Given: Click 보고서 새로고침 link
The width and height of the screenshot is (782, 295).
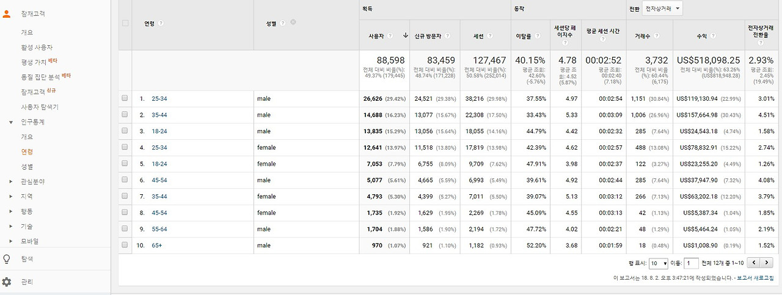Looking at the screenshot, I should pos(755,278).
